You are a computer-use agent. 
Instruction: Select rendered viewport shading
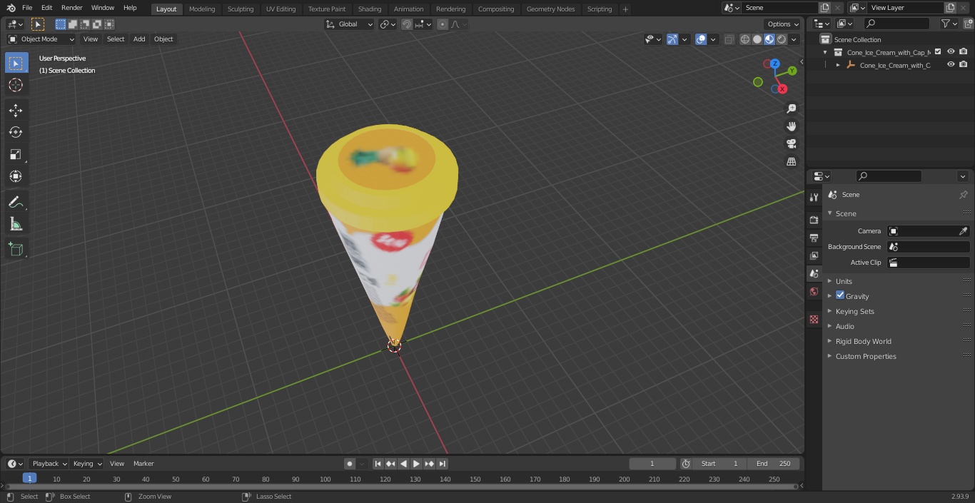click(x=782, y=39)
